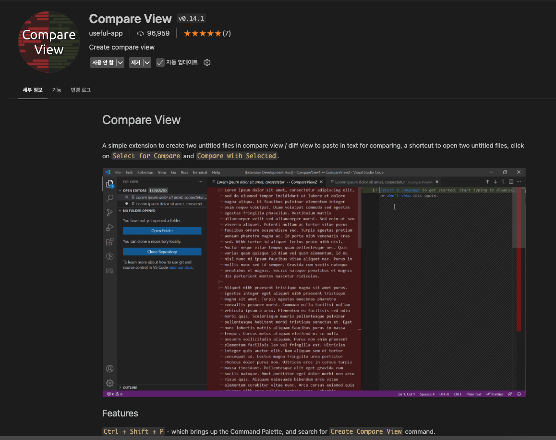The width and height of the screenshot is (556, 440).
Task: Click the Prettier status item in the screenshot
Action: (x=495, y=394)
